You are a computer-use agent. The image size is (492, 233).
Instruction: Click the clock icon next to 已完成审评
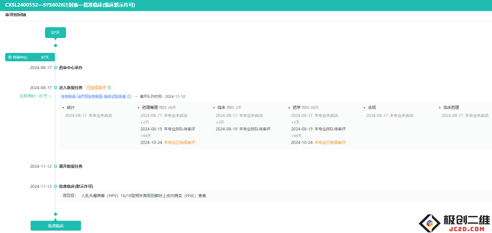click(x=109, y=88)
